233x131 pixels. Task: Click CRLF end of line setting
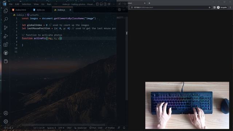coord(69,128)
